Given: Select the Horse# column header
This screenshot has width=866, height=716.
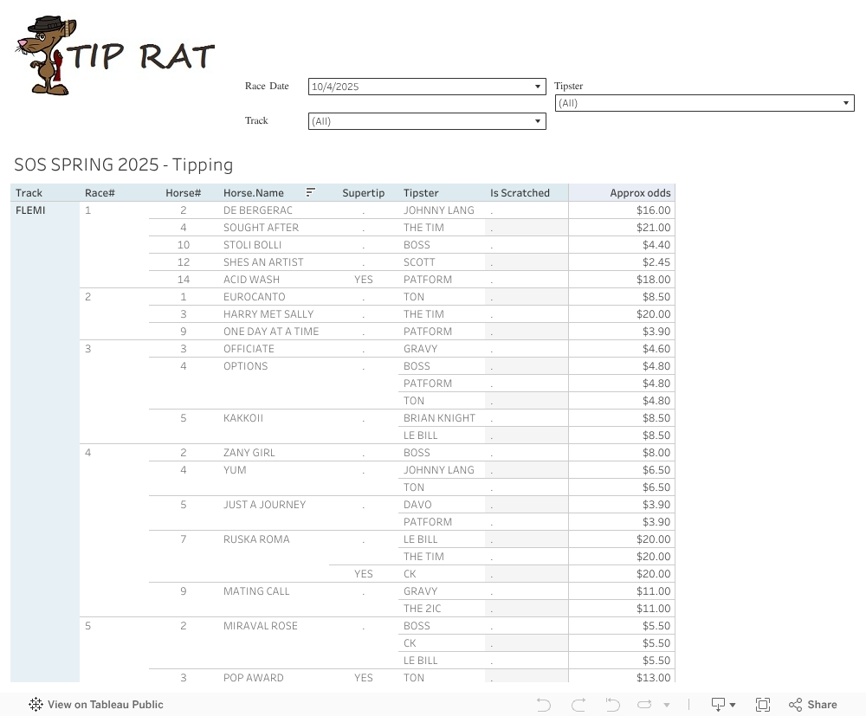Looking at the screenshot, I should (184, 193).
